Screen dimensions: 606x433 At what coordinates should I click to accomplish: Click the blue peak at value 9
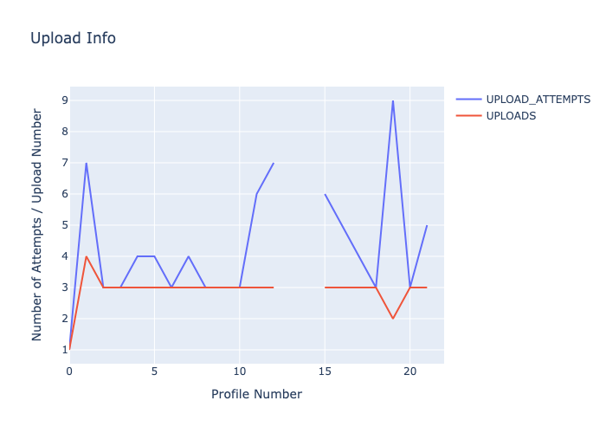pyautogui.click(x=392, y=100)
